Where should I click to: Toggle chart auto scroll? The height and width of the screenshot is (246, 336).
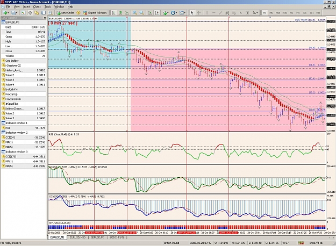click(150, 13)
